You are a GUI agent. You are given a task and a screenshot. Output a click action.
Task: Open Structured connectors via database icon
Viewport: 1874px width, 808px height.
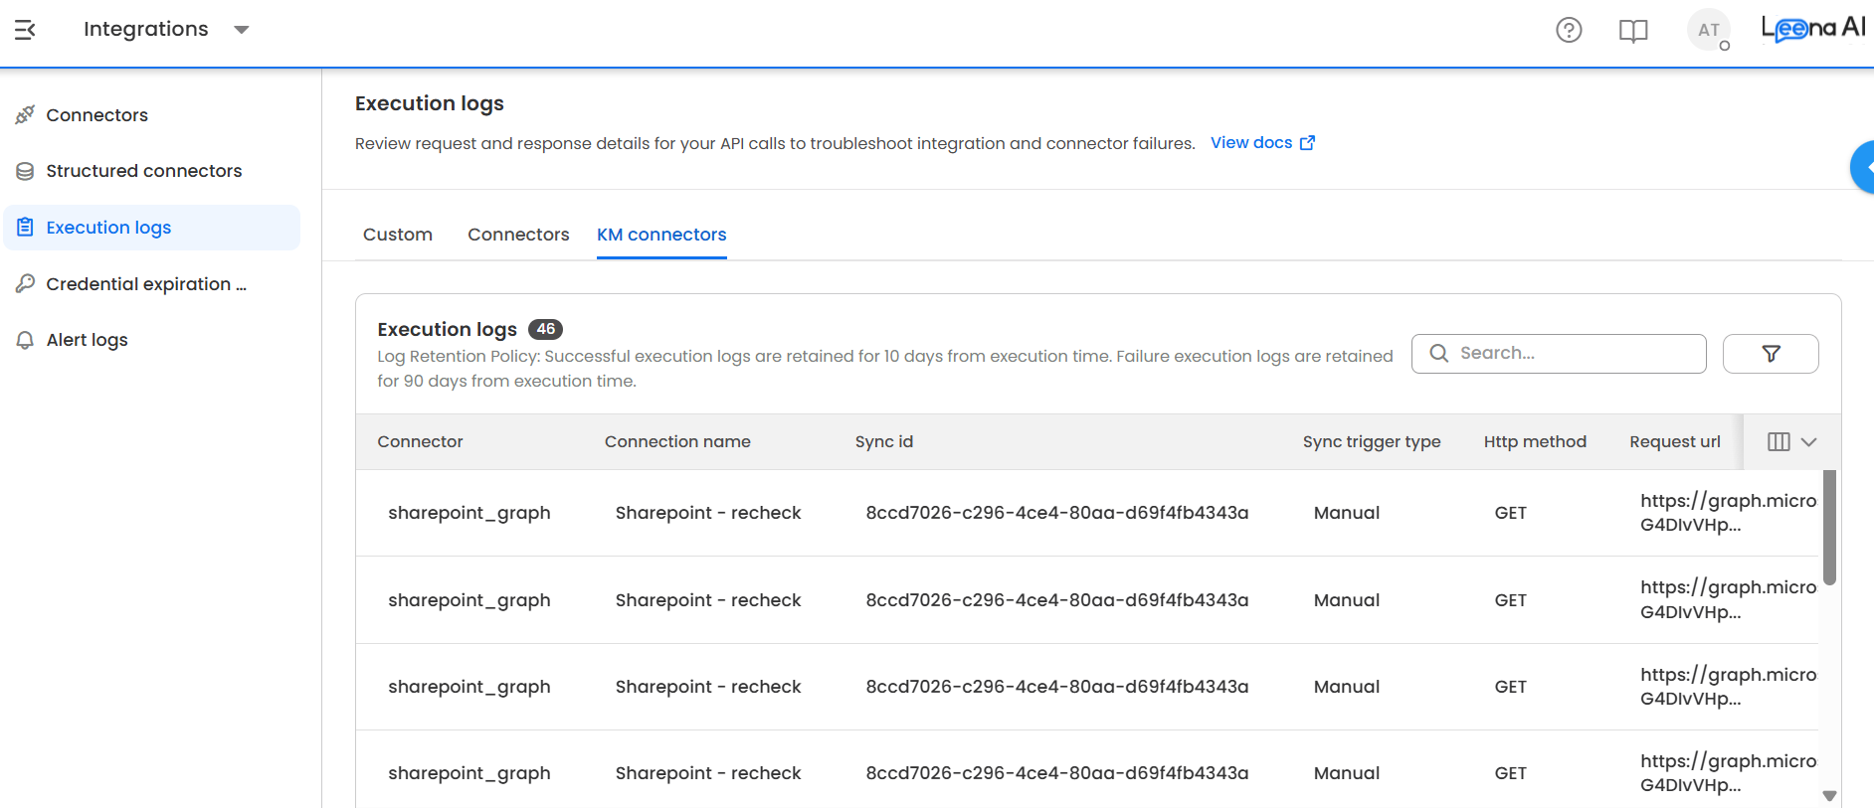(25, 171)
